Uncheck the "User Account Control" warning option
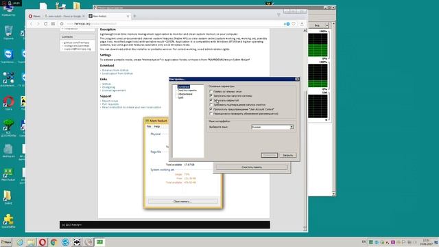This screenshot has width=439, height=247. [211, 109]
